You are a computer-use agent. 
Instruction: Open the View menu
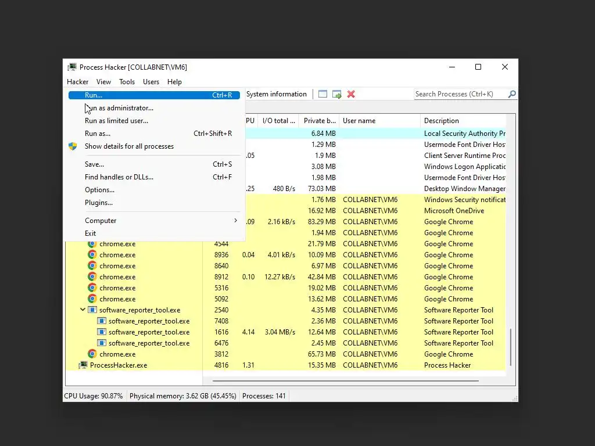pos(103,82)
